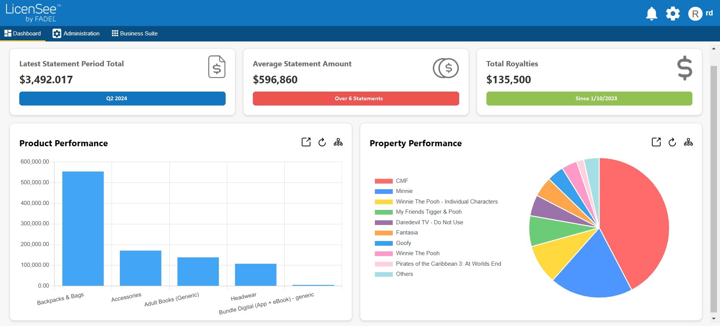Open Property Performance in new window
The height and width of the screenshot is (326, 720).
pyautogui.click(x=657, y=142)
